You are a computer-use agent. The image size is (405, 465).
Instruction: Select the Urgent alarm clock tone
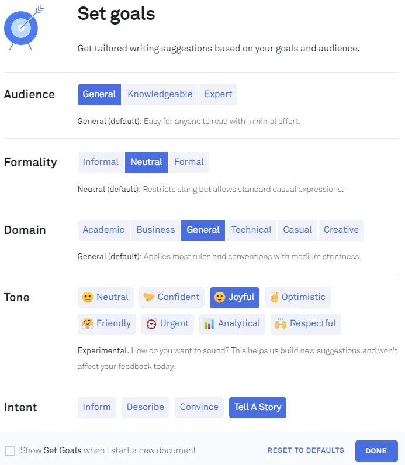(x=168, y=323)
